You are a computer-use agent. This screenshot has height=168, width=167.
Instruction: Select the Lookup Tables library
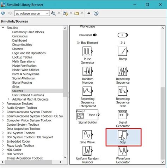click(x=22, y=57)
